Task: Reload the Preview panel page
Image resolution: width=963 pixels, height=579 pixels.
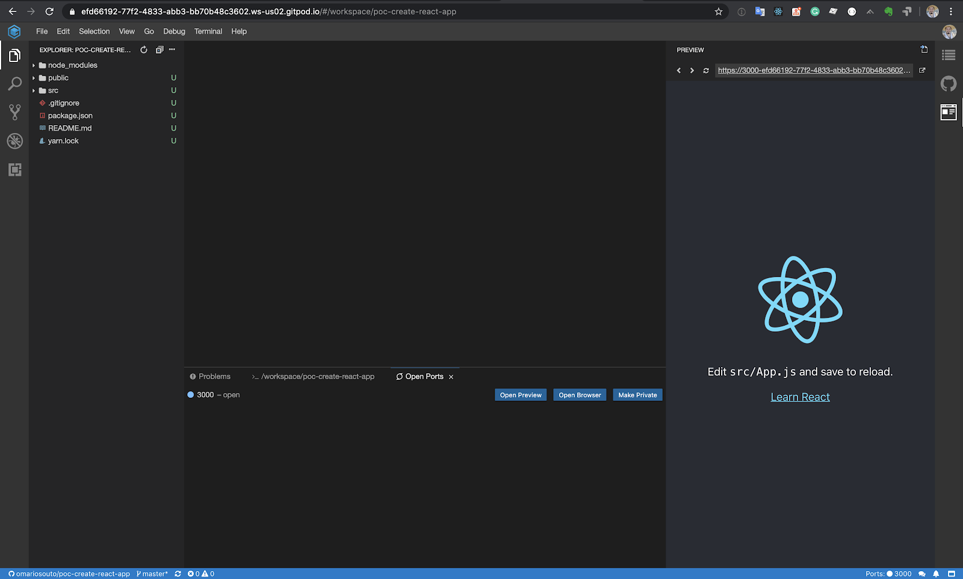Action: (706, 70)
